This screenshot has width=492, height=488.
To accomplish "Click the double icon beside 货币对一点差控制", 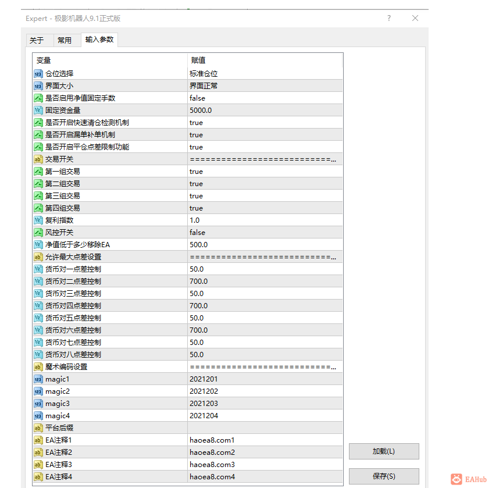I will tap(38, 269).
